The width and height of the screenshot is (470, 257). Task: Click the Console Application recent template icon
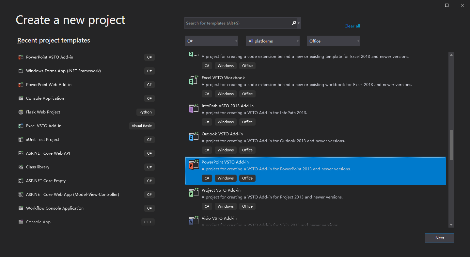21,98
